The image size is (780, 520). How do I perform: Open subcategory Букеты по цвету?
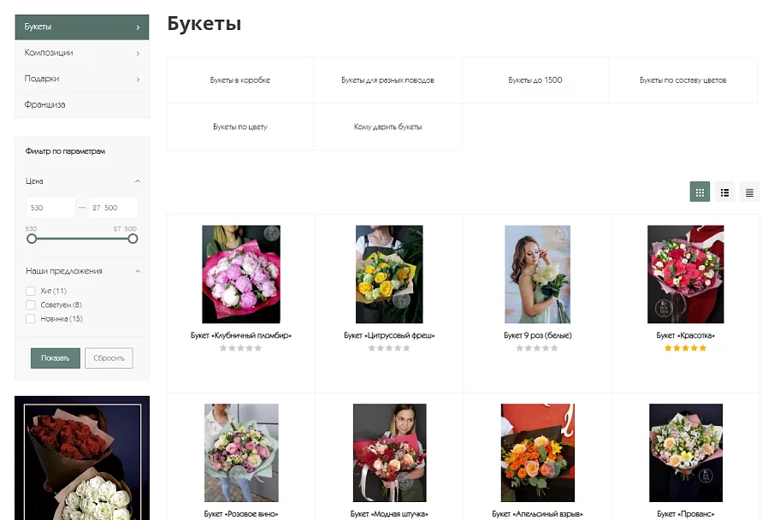click(240, 127)
